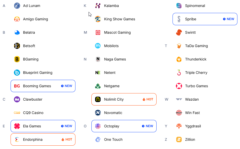Click the Ad Lunam provider logo icon
240x149 pixels.
(17, 6)
